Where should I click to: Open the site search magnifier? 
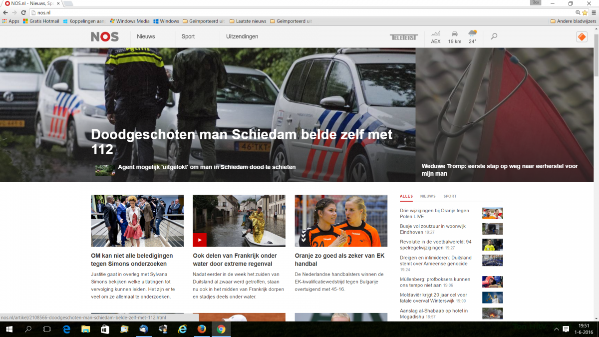point(494,36)
